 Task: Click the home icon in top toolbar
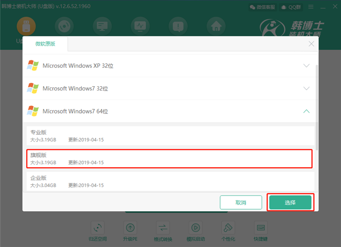(x=216, y=26)
